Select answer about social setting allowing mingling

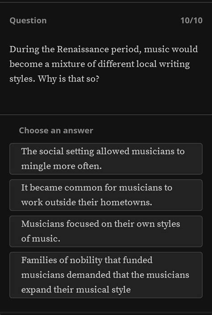[x=106, y=159]
